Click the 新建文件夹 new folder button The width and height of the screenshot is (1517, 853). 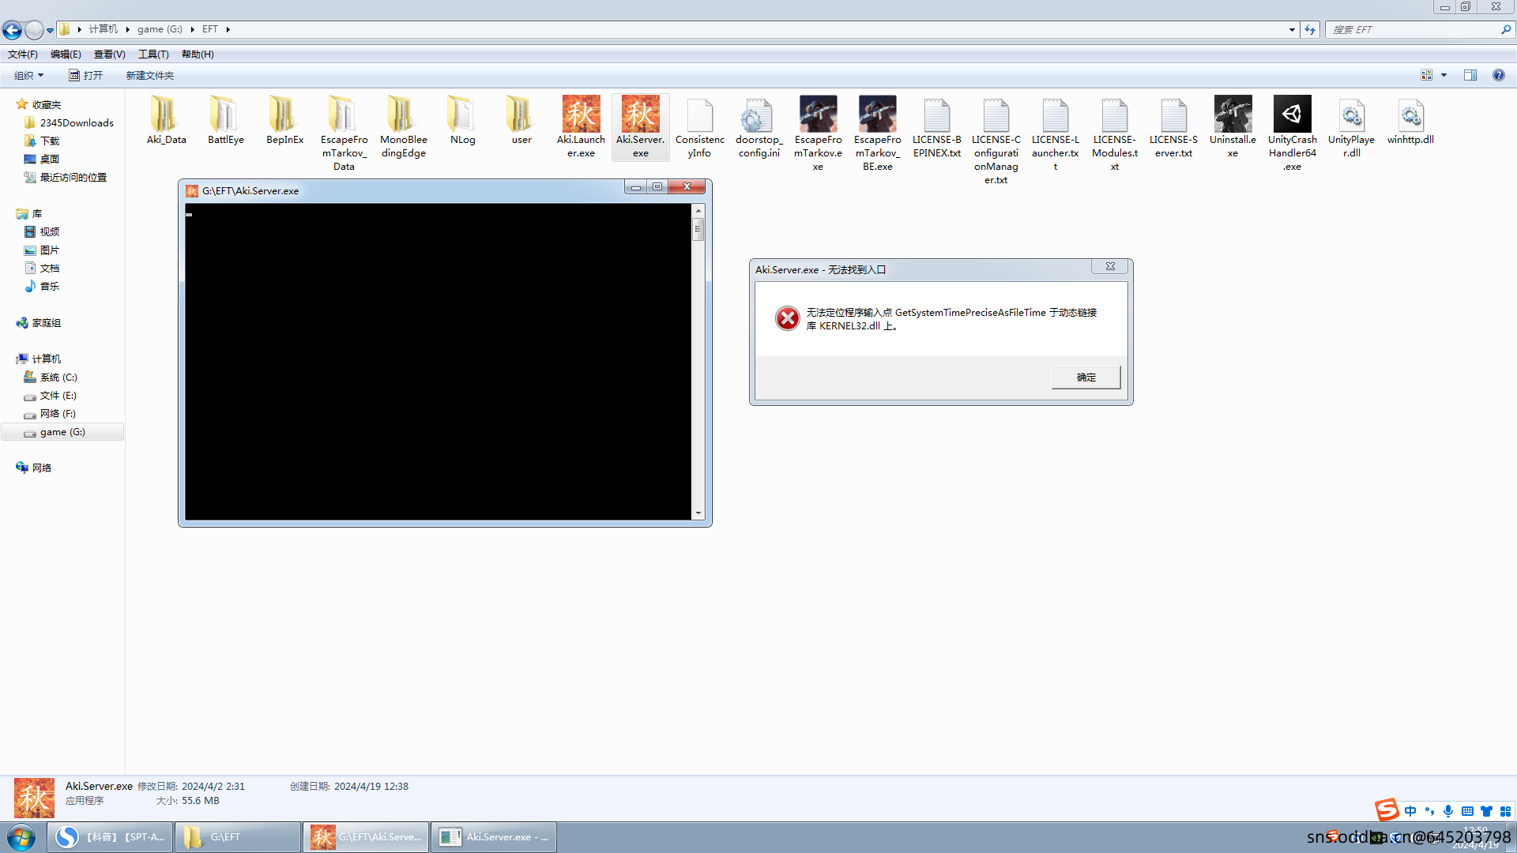(149, 75)
